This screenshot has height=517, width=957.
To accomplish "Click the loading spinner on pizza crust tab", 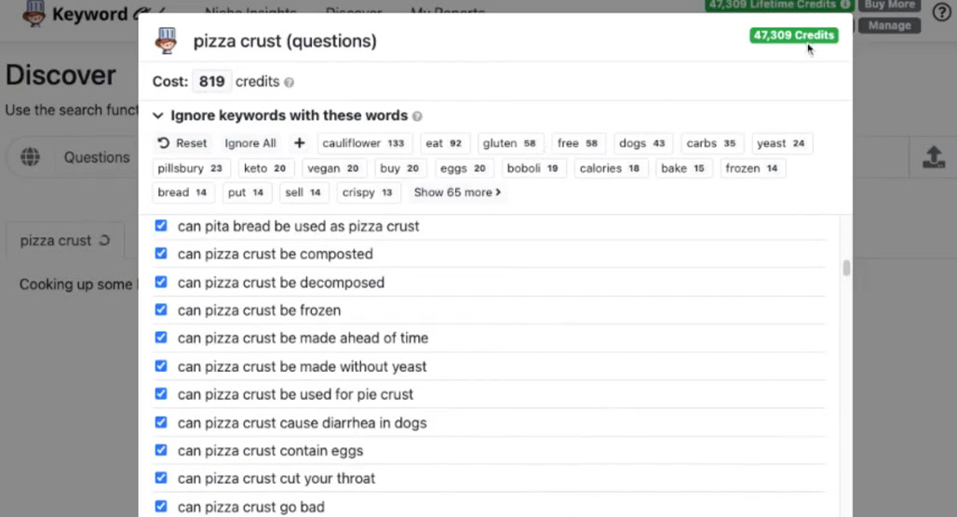I will tap(104, 240).
